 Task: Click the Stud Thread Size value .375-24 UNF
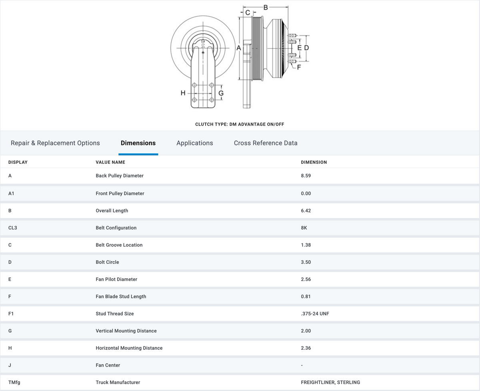pos(315,314)
